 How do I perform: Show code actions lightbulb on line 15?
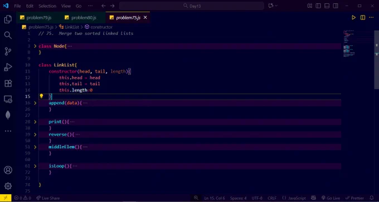click(41, 97)
